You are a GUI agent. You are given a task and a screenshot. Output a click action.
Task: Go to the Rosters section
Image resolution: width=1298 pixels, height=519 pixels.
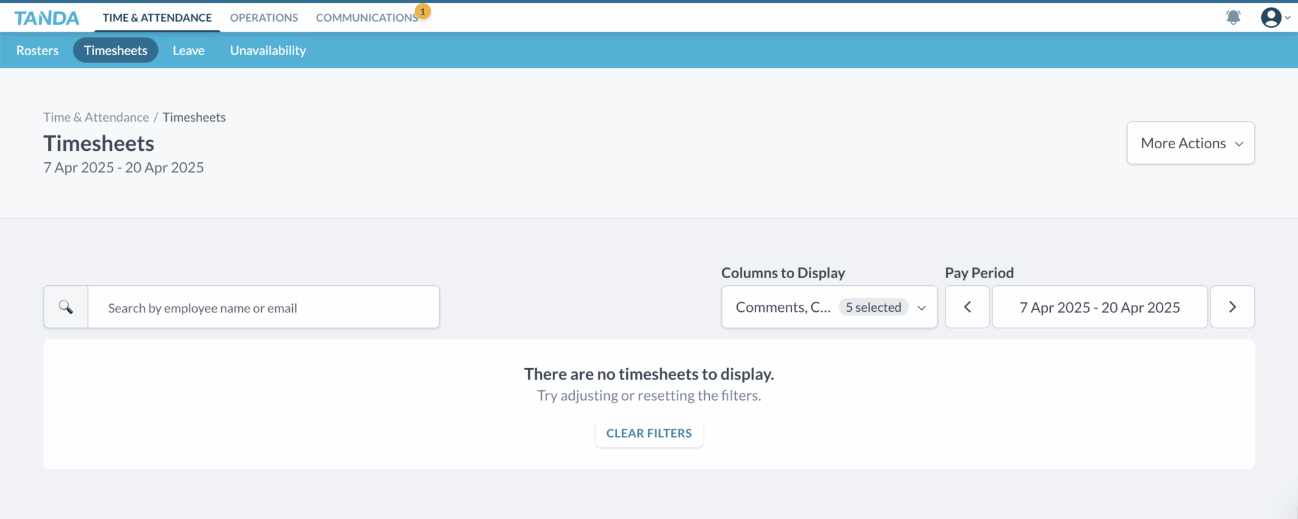click(x=37, y=51)
